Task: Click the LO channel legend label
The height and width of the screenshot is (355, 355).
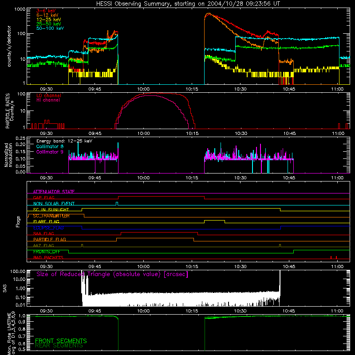Action: tap(49, 95)
